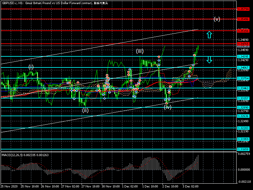The image size is (253, 190).
Task: Click the 3 Dec 02:00 time label
Action: (x=191, y=187)
